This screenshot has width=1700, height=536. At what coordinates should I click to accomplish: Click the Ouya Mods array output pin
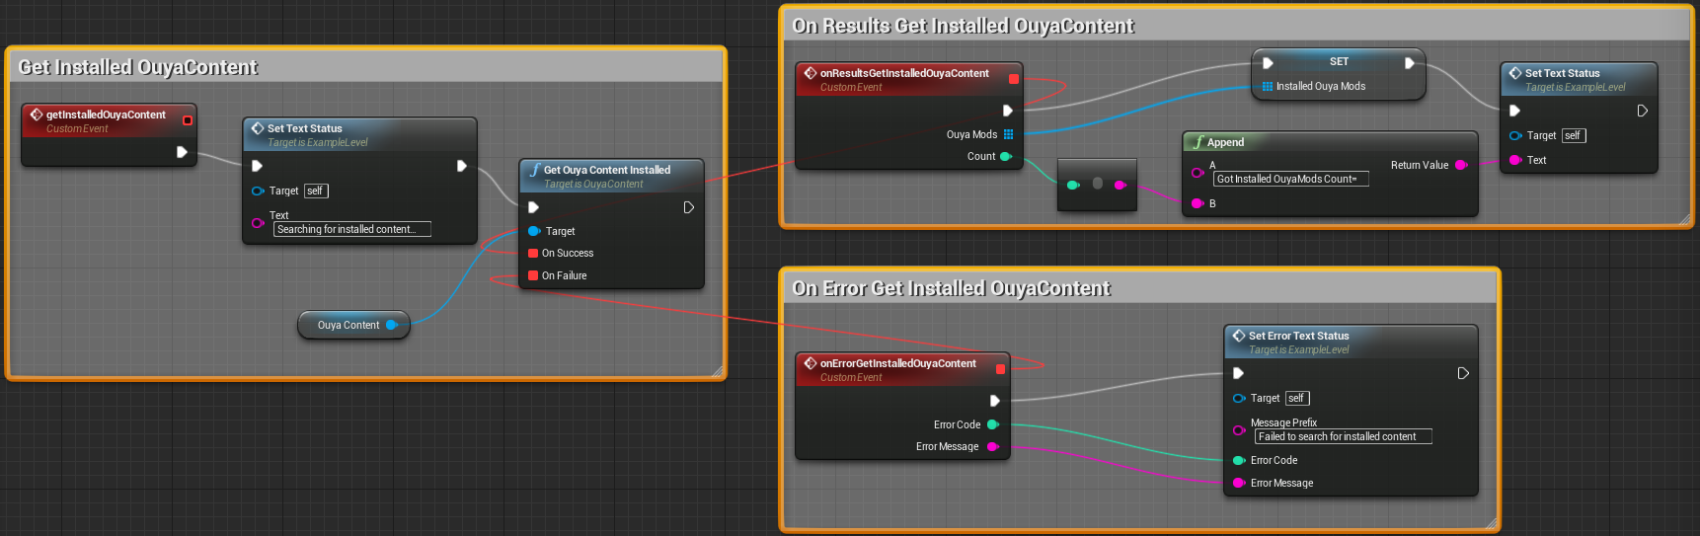1008,134
